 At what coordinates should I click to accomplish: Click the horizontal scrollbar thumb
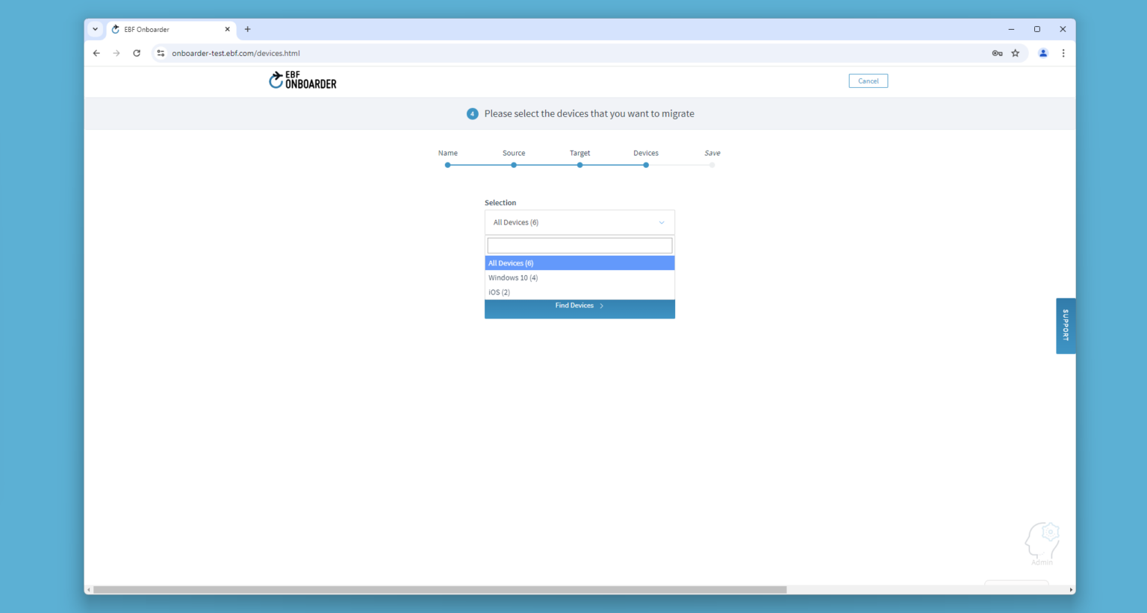(440, 590)
